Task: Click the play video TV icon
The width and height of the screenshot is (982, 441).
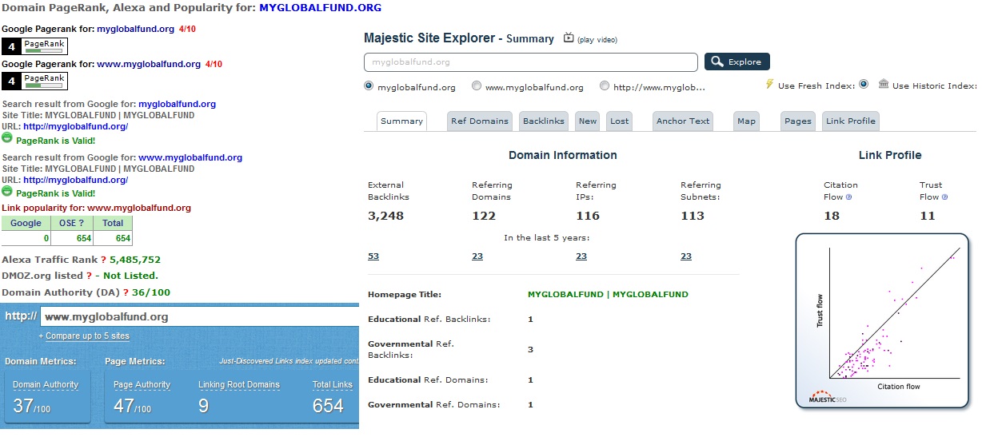Action: [569, 38]
